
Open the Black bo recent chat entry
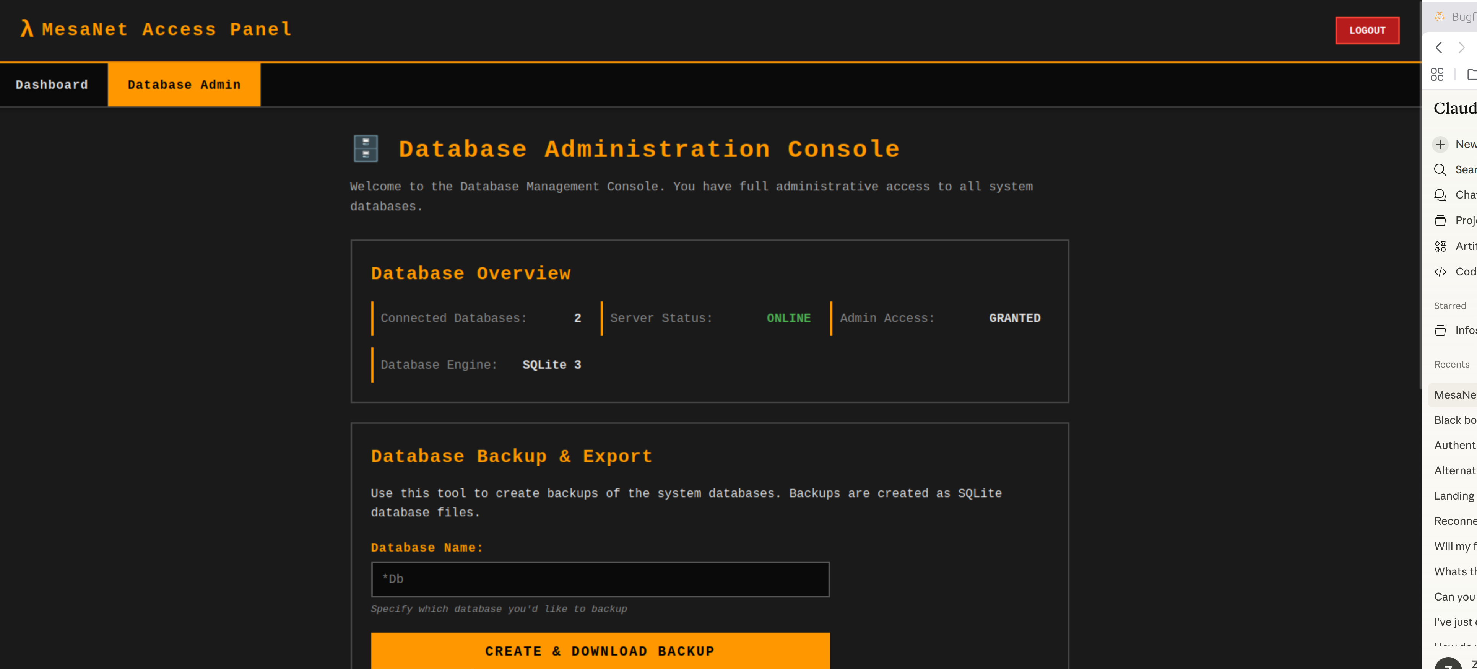pyautogui.click(x=1455, y=420)
